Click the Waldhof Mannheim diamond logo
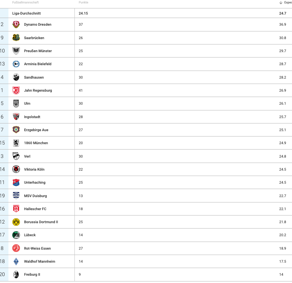292x283 pixels. (16, 262)
